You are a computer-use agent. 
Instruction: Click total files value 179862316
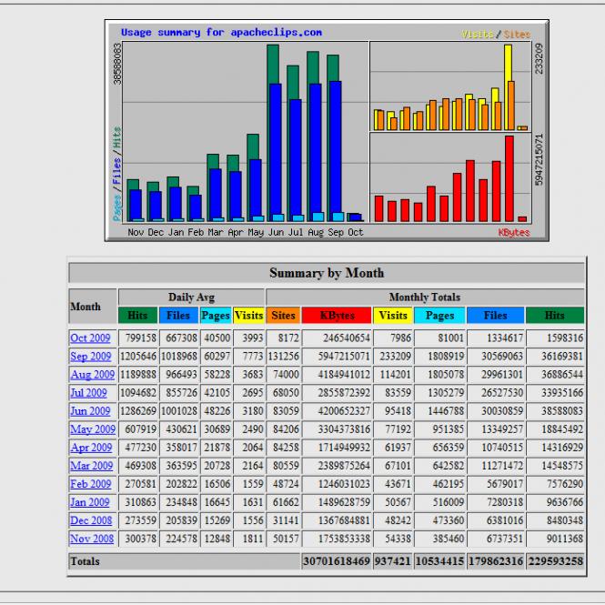pos(496,561)
